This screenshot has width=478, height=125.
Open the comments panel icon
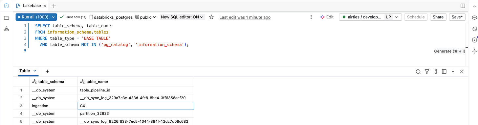coord(474,18)
